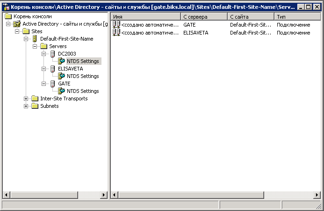Select the Sites tree label
Viewport: 324px width, 211px height.
[x=37, y=31]
